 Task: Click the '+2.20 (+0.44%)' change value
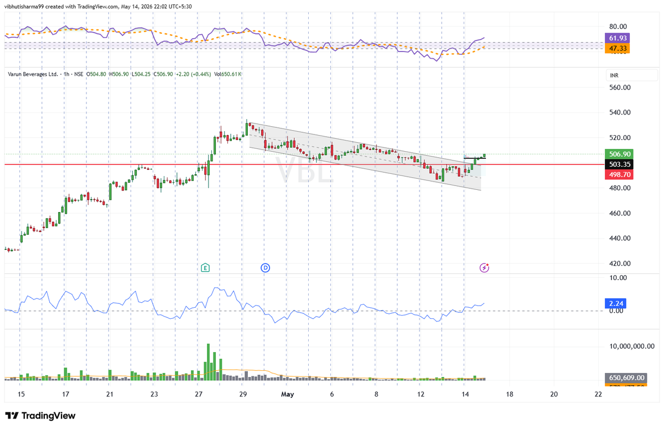coord(193,74)
